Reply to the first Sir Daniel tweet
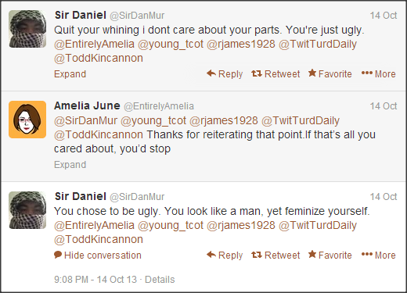This screenshot has height=293, width=407. [225, 74]
